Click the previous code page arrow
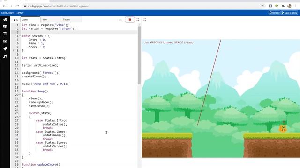Viewport: 300px width, 168px height. [14, 20]
